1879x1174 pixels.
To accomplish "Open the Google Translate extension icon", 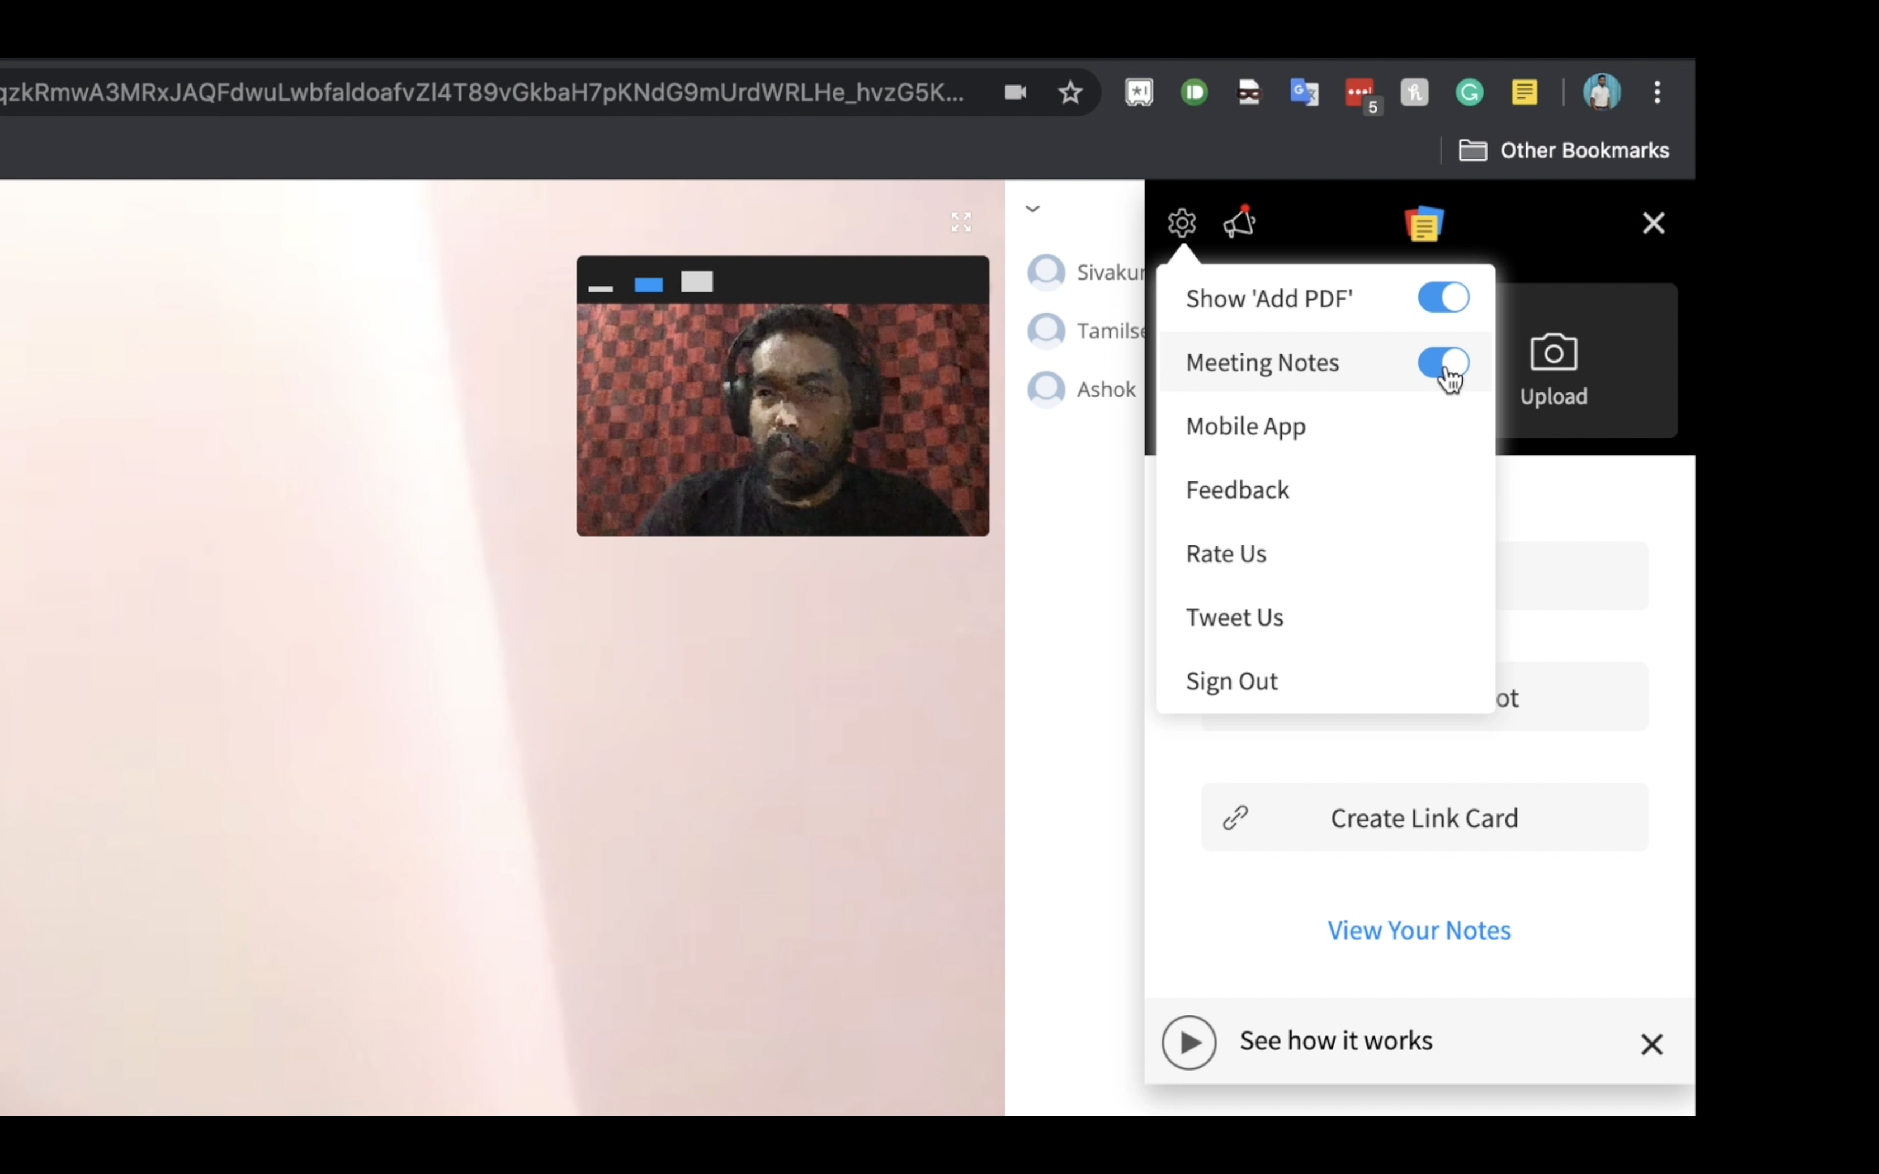I will pos(1304,93).
